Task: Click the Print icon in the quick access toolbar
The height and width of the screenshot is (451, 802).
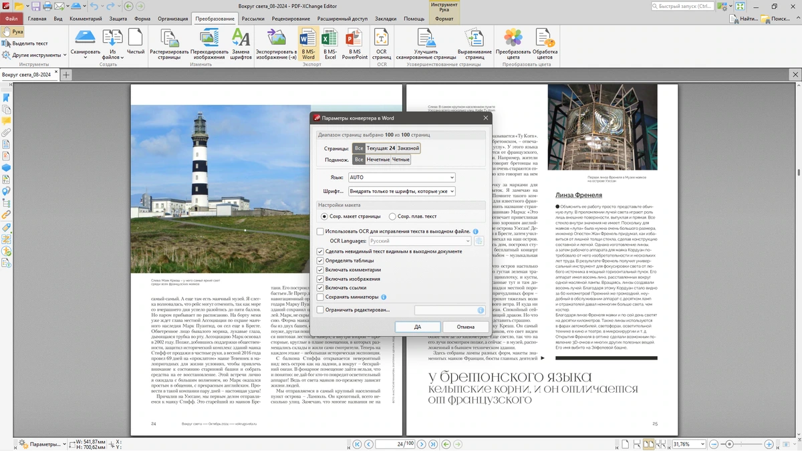Action: point(48,6)
